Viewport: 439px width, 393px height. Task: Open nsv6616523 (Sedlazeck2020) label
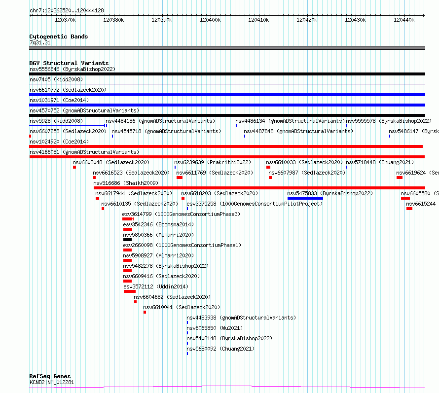[x=131, y=173]
